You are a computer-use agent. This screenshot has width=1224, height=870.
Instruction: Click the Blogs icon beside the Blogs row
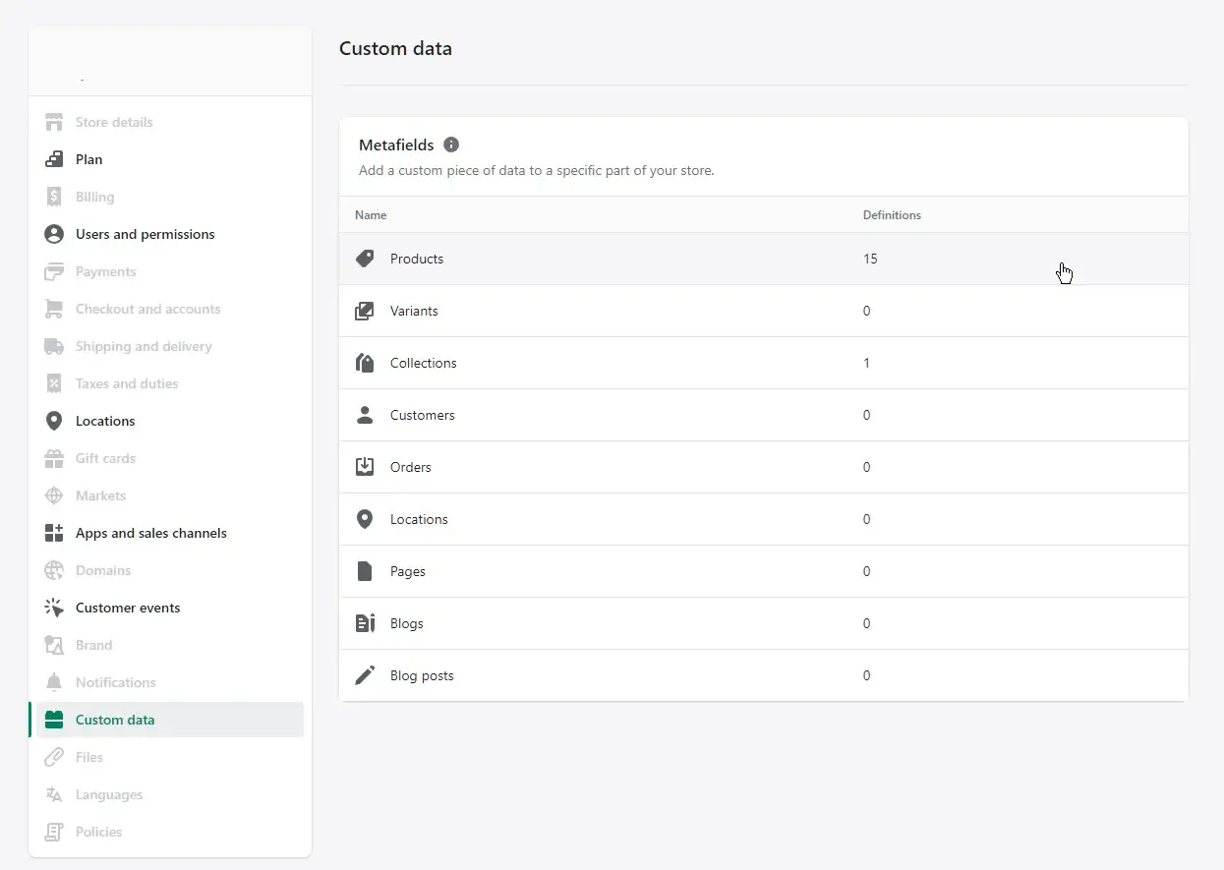pyautogui.click(x=364, y=623)
